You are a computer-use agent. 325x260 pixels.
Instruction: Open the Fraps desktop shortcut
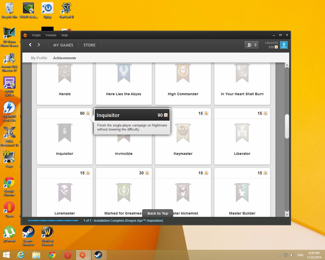9,159
